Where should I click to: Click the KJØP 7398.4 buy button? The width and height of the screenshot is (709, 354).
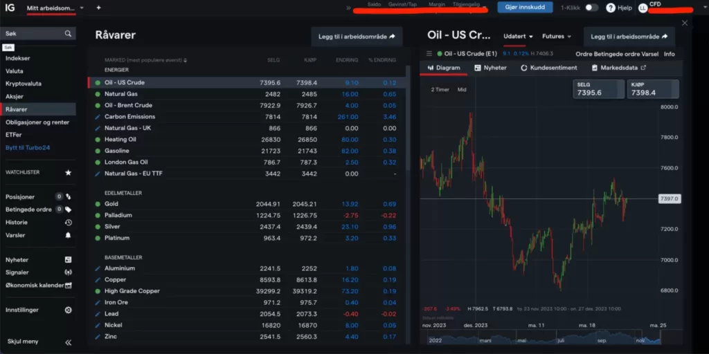point(653,89)
